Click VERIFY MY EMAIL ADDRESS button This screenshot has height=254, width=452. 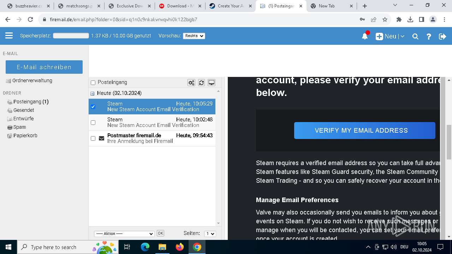tap(364, 131)
